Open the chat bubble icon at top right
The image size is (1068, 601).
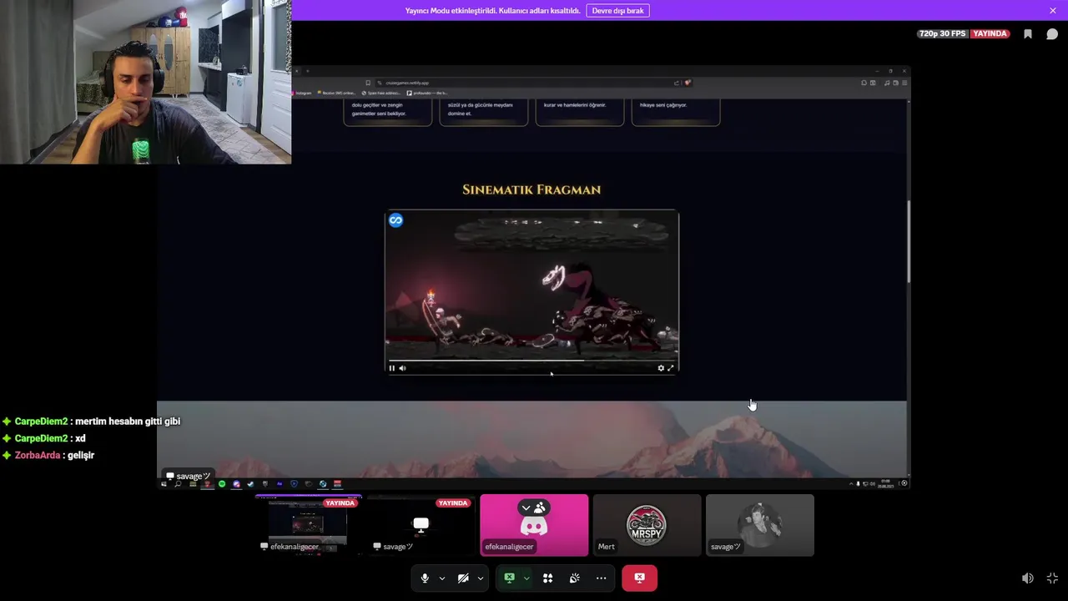coord(1052,34)
